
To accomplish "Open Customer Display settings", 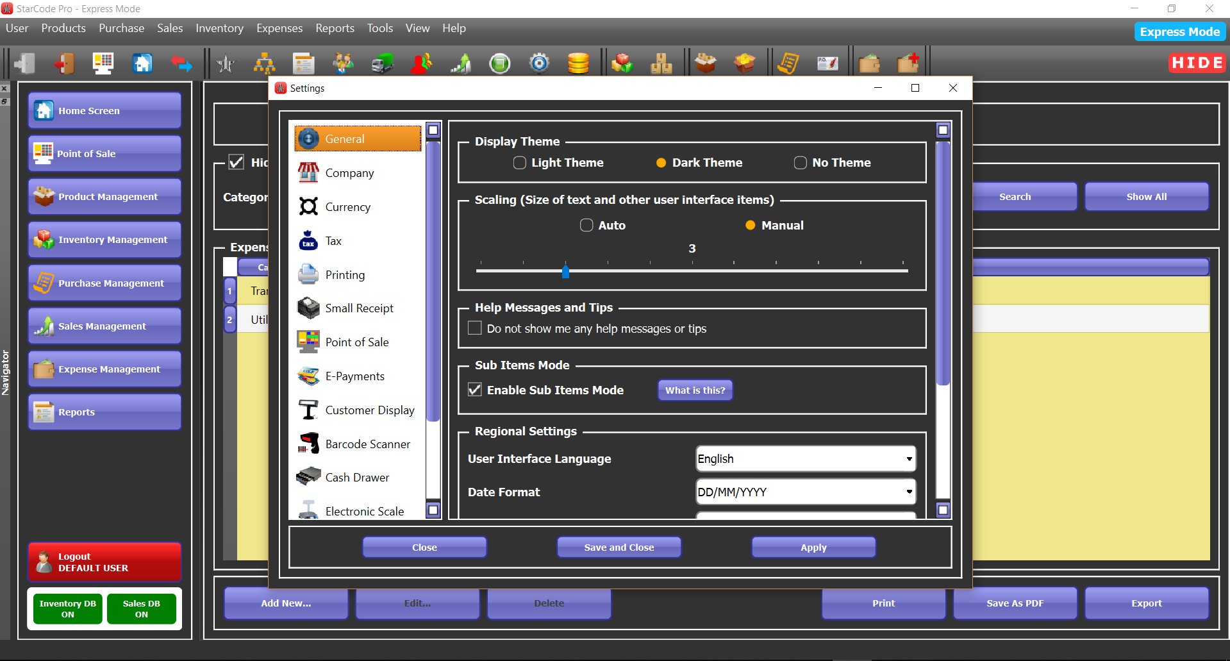I will (369, 410).
